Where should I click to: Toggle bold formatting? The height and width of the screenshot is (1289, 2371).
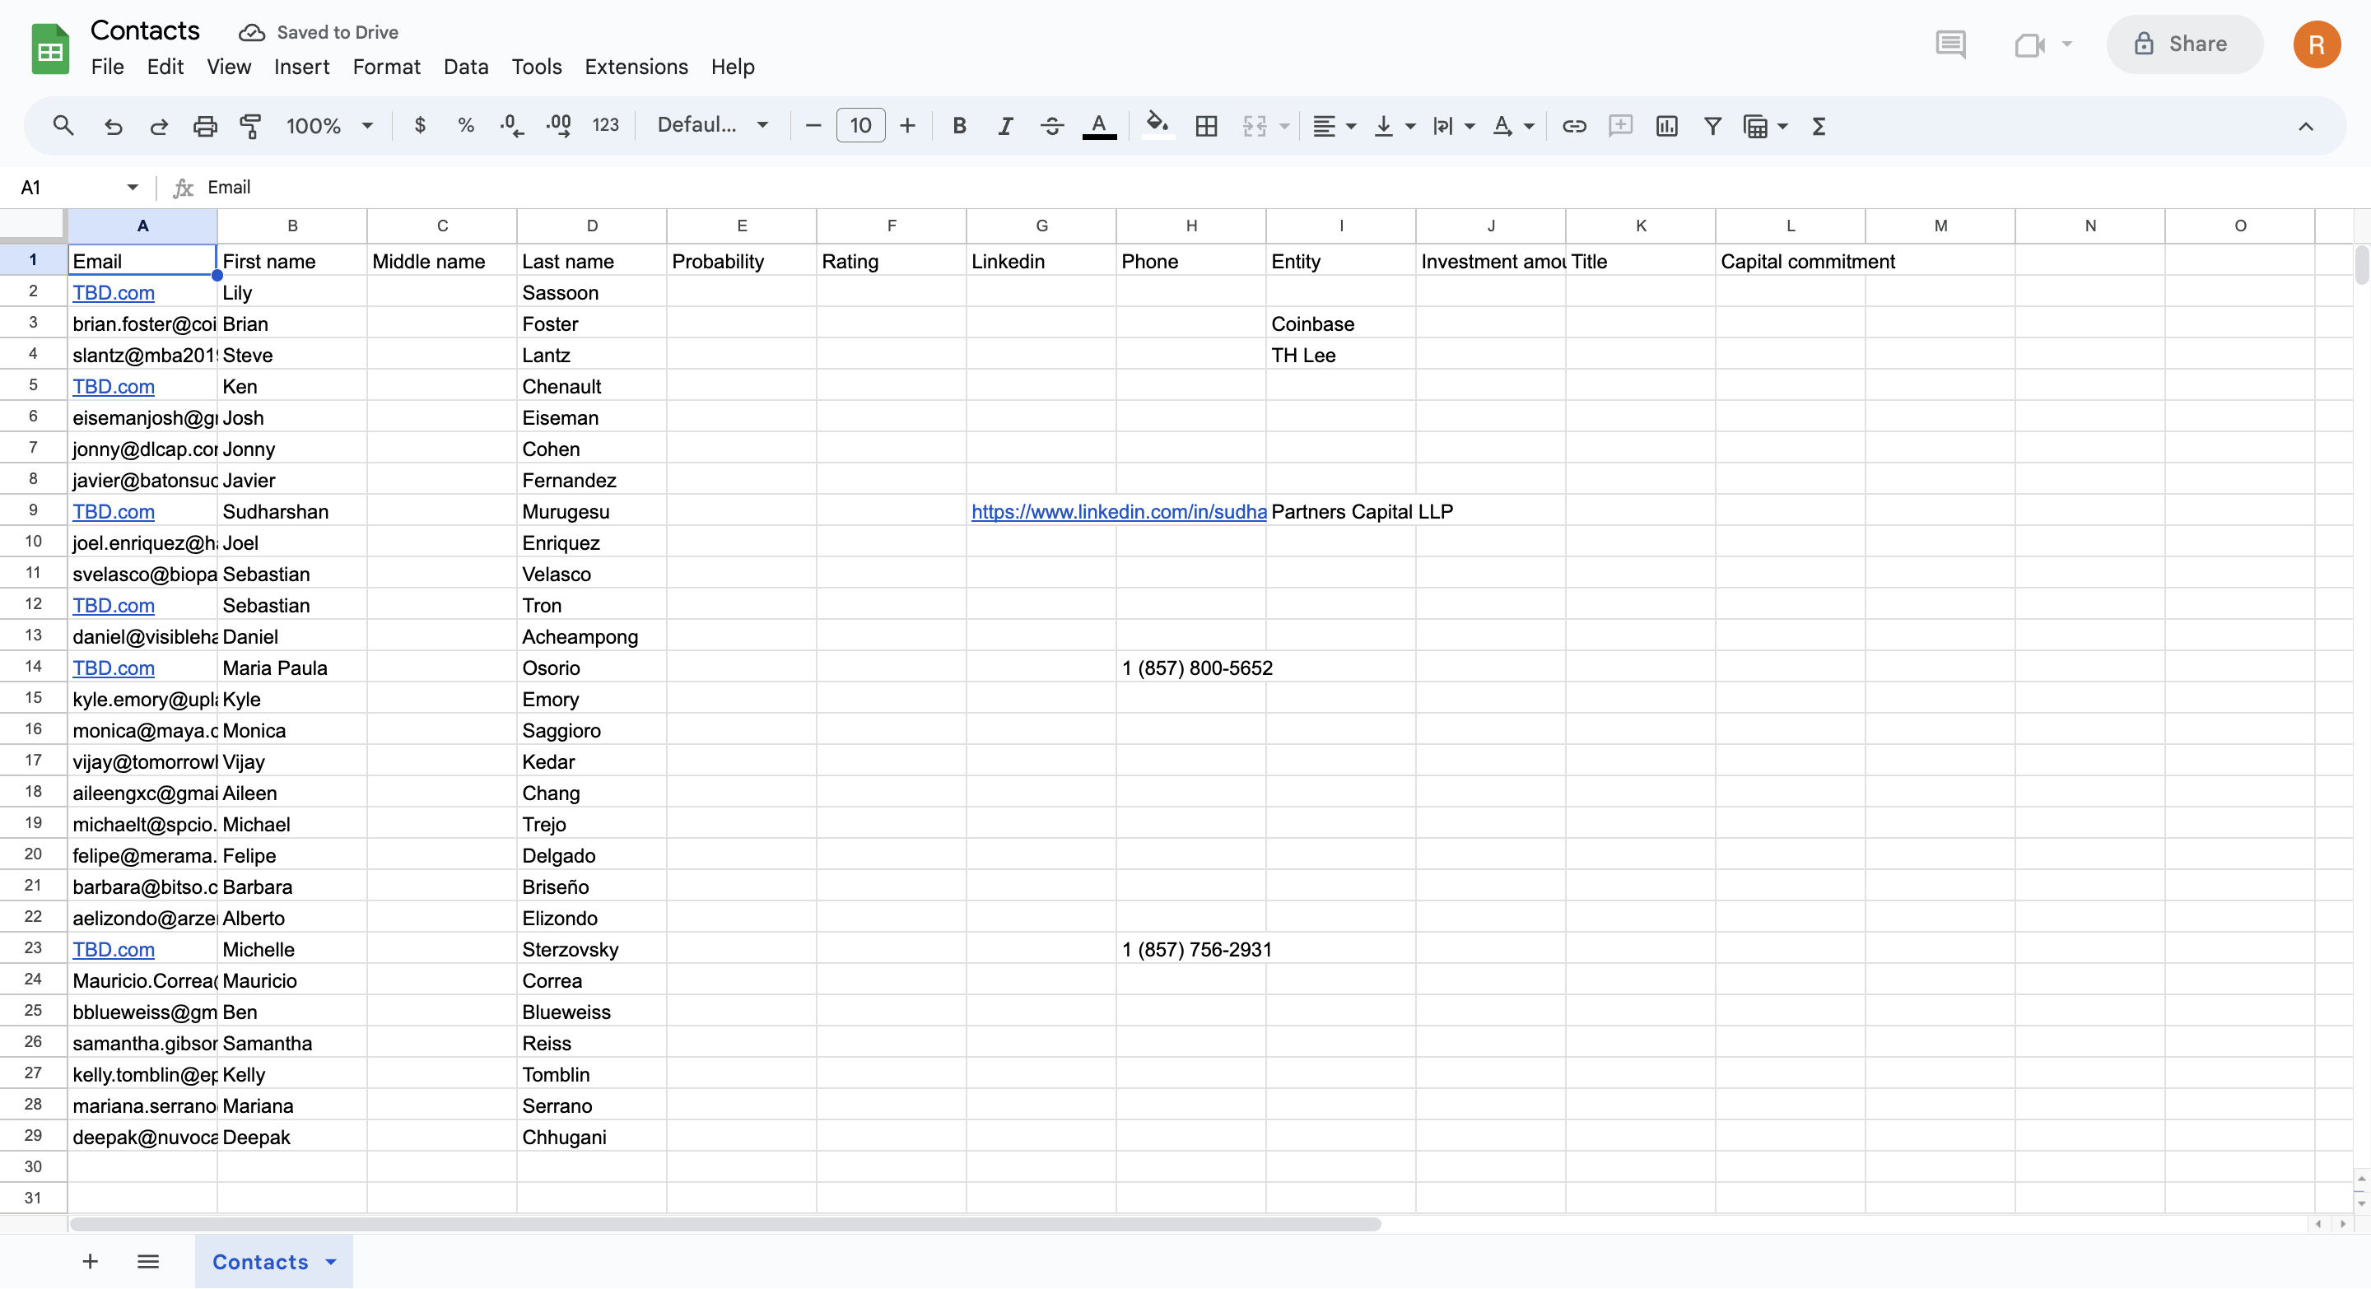[x=959, y=125]
